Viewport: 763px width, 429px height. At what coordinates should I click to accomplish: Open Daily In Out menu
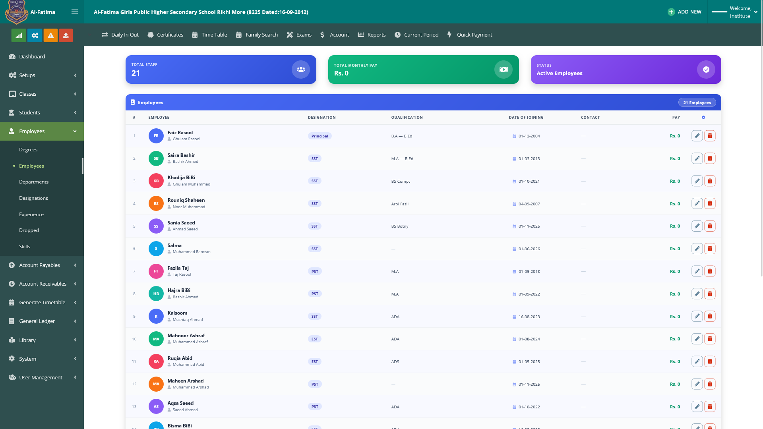[x=120, y=35]
